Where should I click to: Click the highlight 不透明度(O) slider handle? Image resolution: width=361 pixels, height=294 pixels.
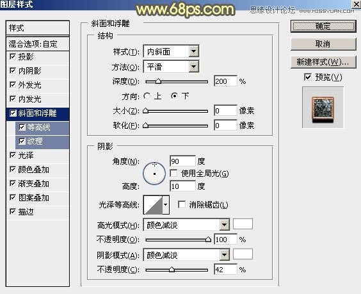click(208, 240)
